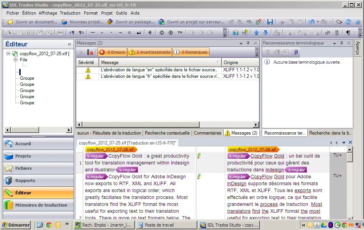Screen dimensions: 364x230
Task: Sort messages by the Sévérité column header
Action: (x=87, y=62)
